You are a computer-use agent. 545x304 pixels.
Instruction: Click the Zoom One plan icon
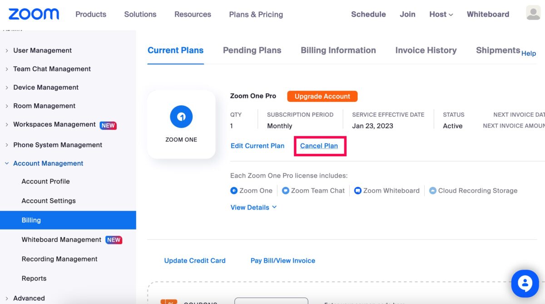pos(181,117)
